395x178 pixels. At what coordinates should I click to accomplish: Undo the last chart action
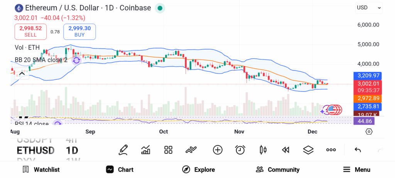[x=358, y=150]
